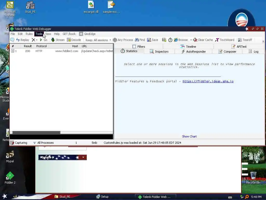Viewport: 266px width, 200px height.
Task: Switch to the Timeline tab
Action: coord(188,46)
